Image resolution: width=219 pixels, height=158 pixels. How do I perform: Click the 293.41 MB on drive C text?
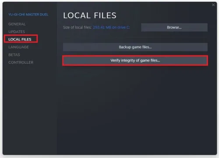[x=111, y=27]
